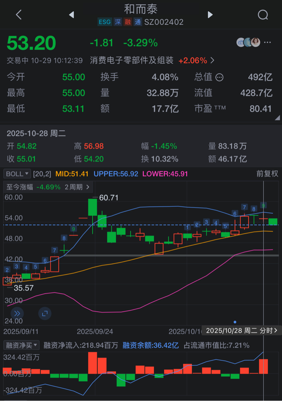Go to next stock with right triangle
Viewport: 282px width, 401px height.
(x=210, y=15)
